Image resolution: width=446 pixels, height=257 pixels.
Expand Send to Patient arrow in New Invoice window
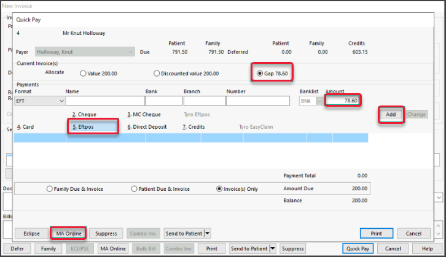coord(273,248)
